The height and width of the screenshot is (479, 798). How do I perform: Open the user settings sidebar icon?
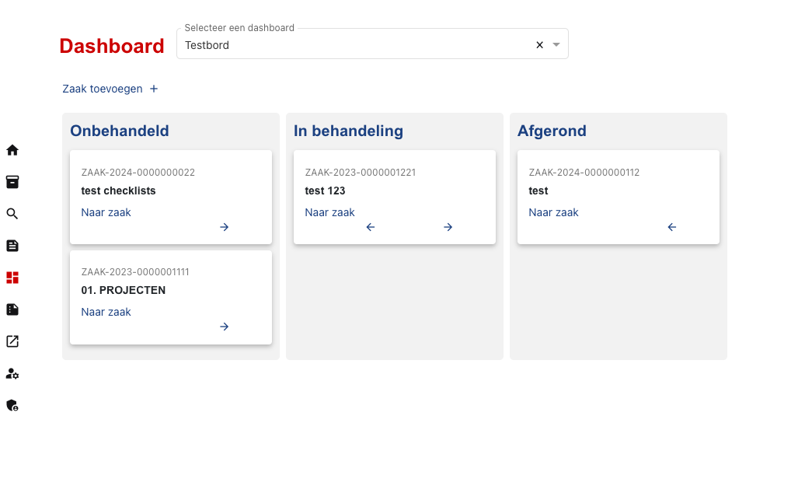[12, 373]
